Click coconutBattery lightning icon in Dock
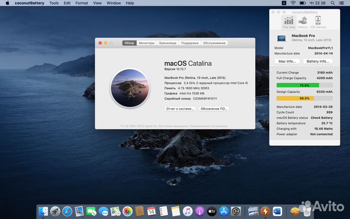This screenshot has width=350, height=219. pos(265,211)
